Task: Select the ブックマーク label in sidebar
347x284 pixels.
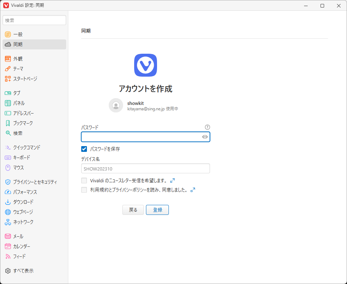Action: [23, 123]
